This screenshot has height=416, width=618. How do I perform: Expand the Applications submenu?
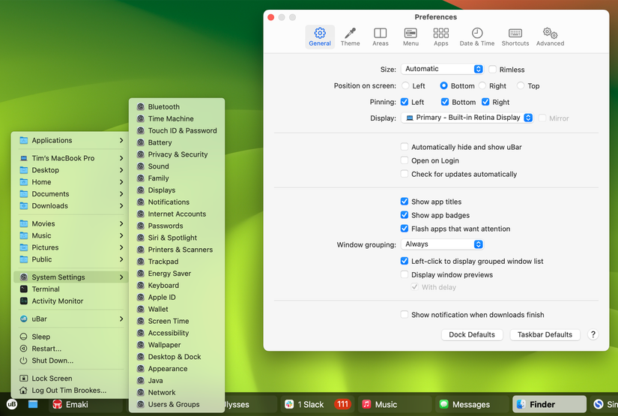point(70,140)
